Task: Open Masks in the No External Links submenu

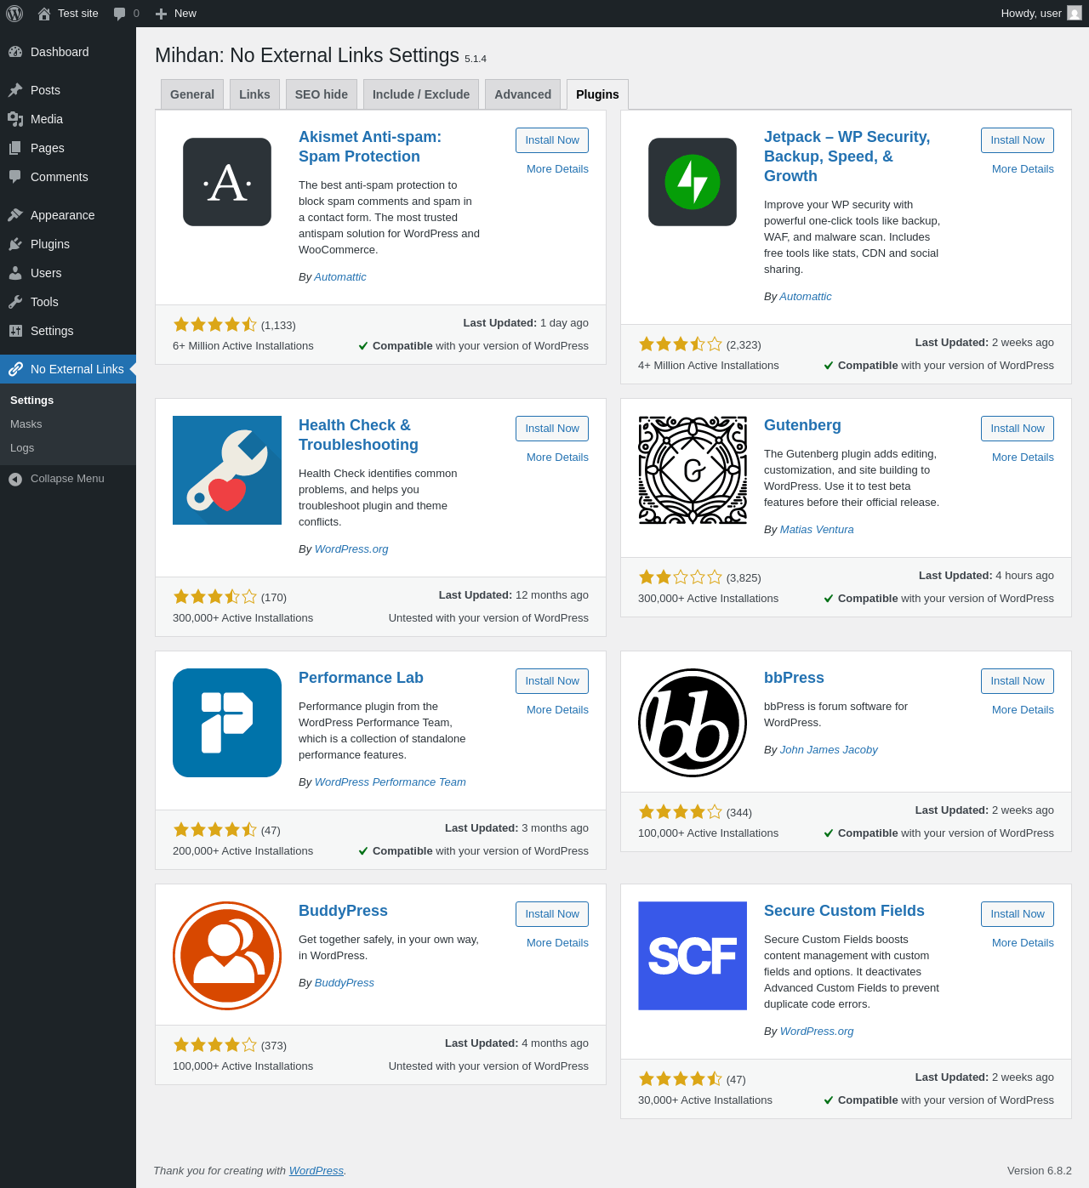Action: pos(26,424)
